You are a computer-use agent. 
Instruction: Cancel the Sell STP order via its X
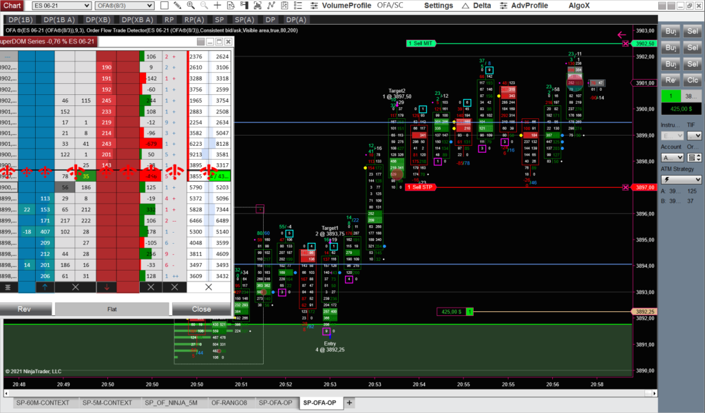coord(625,187)
